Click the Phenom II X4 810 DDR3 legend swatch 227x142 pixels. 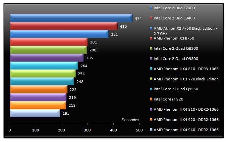151,69
